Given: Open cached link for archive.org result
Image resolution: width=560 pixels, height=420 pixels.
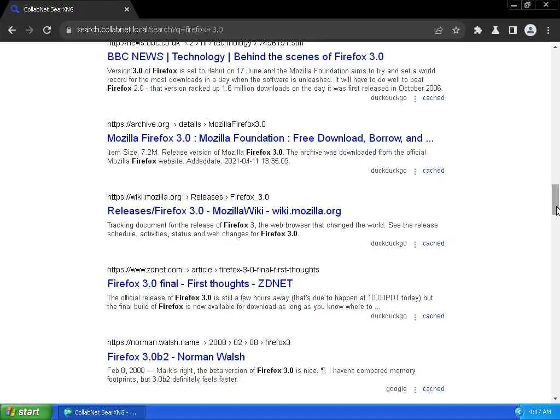Looking at the screenshot, I should coord(434,171).
